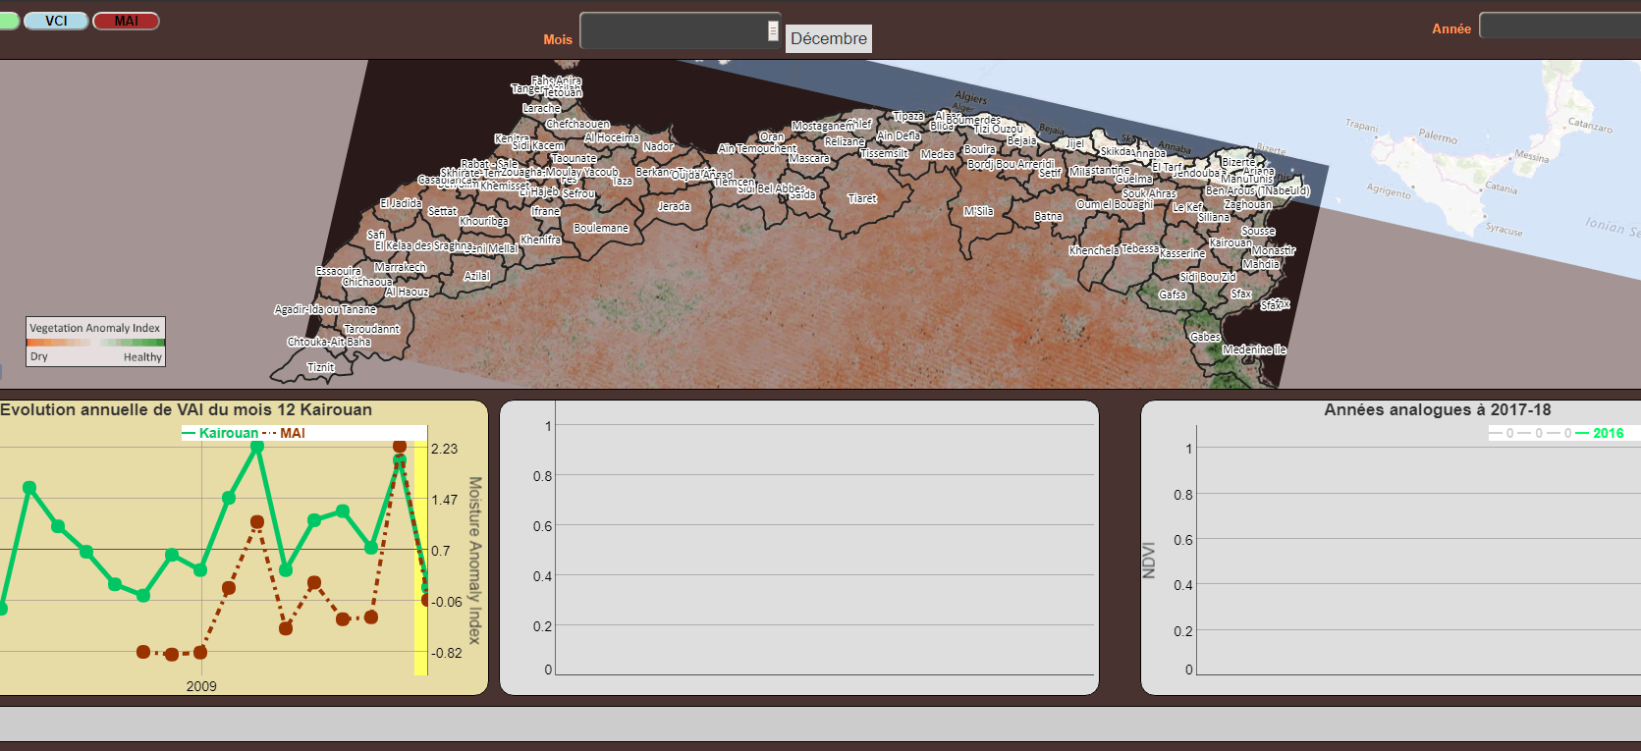
Task: Click the Mois dropdown list handle icon
Action: click(773, 31)
